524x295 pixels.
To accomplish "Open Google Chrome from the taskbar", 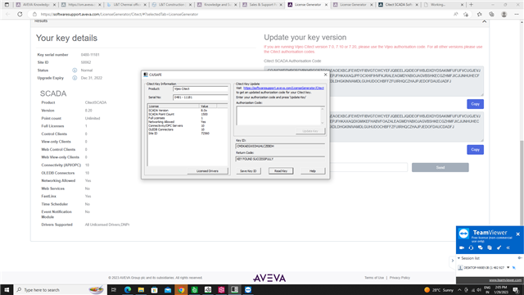I will tap(181, 289).
